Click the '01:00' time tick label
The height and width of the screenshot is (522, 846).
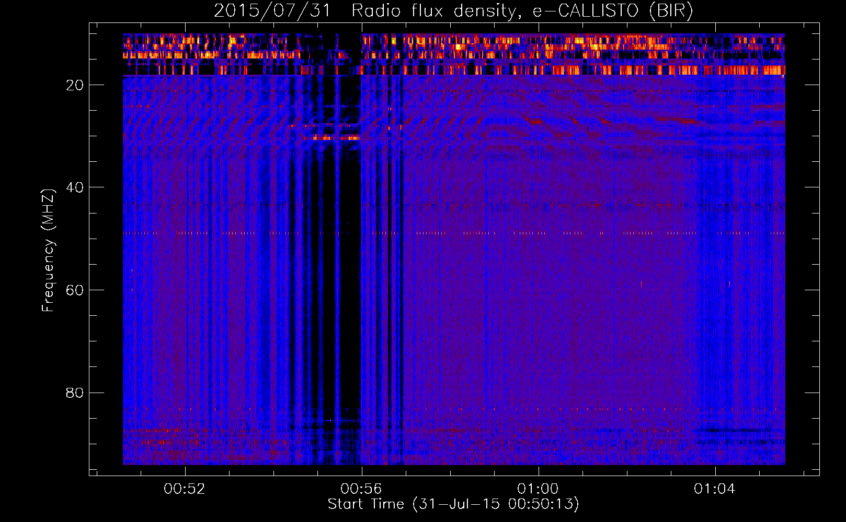(x=538, y=489)
